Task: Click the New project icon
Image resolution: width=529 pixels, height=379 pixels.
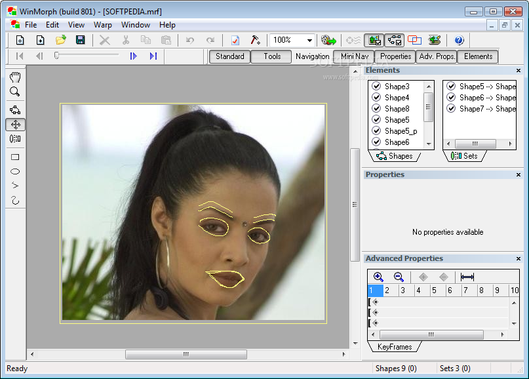Action: [20, 40]
